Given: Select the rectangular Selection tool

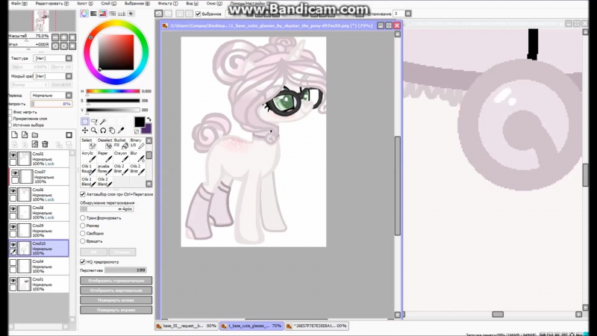Looking at the screenshot, I should pos(85,122).
